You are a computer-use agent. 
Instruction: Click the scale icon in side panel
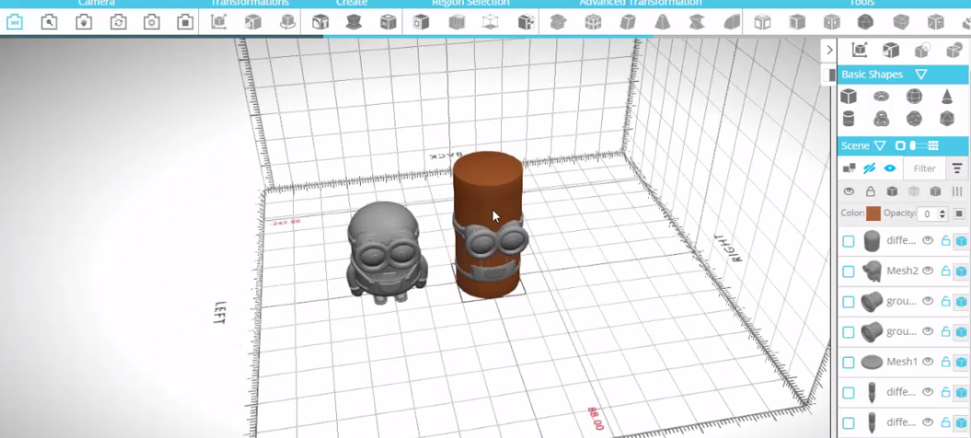tap(890, 50)
